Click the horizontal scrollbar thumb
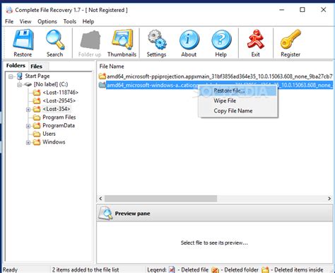Image resolution: width=335 pixels, height=273 pixels. click(x=161, y=199)
